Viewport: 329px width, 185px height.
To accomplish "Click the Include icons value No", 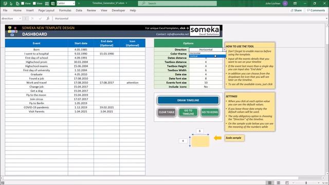I will coord(206,87).
